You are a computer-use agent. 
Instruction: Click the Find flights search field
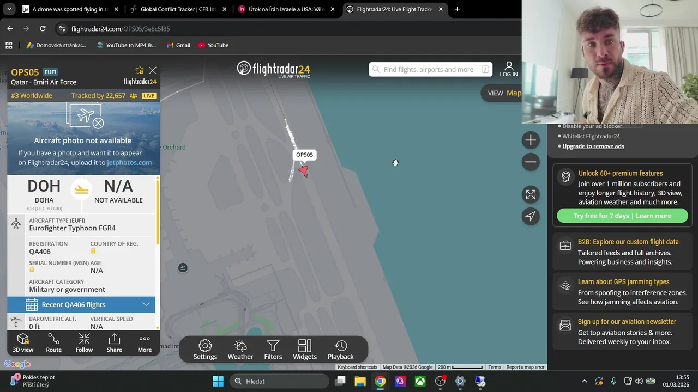431,69
